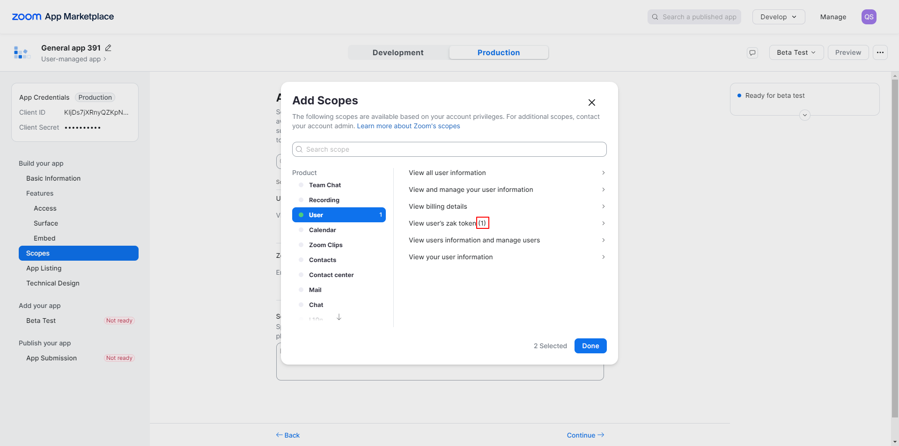899x446 pixels.
Task: Switch to the Development tab
Action: click(398, 52)
